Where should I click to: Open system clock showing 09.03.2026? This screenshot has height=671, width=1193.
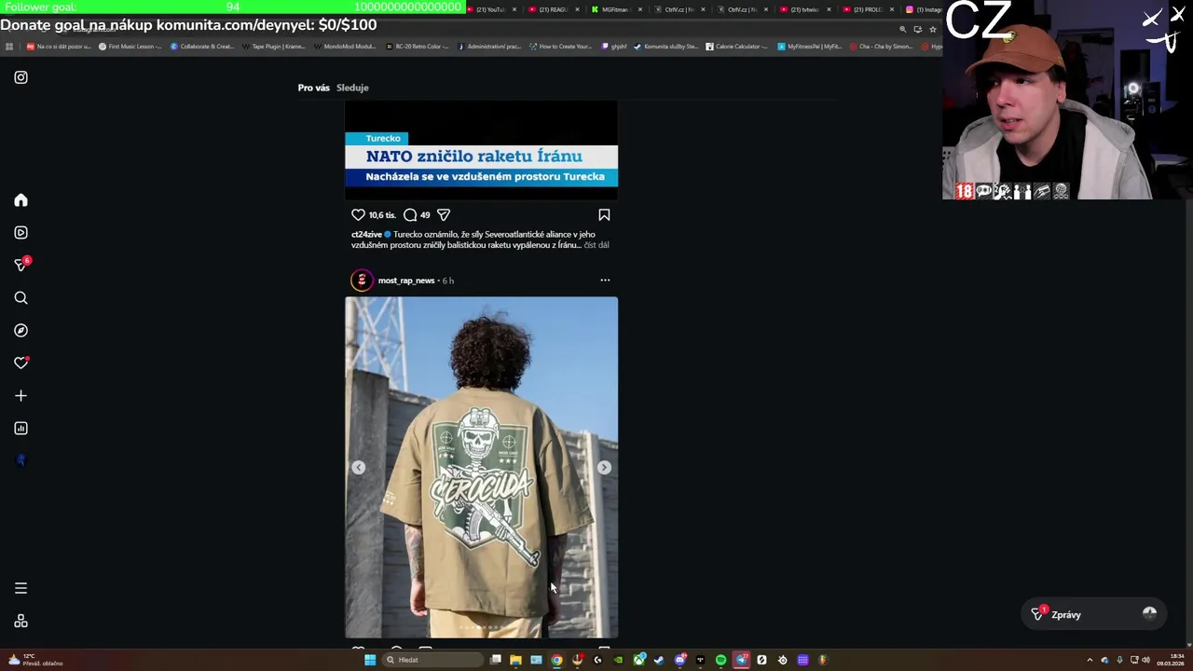(1170, 660)
